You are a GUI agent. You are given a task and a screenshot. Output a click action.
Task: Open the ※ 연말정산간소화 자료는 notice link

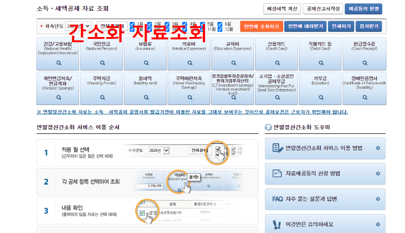pyautogui.click(x=192, y=112)
